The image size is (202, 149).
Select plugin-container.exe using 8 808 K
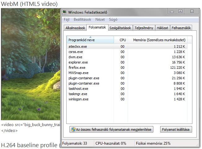coord(127,83)
